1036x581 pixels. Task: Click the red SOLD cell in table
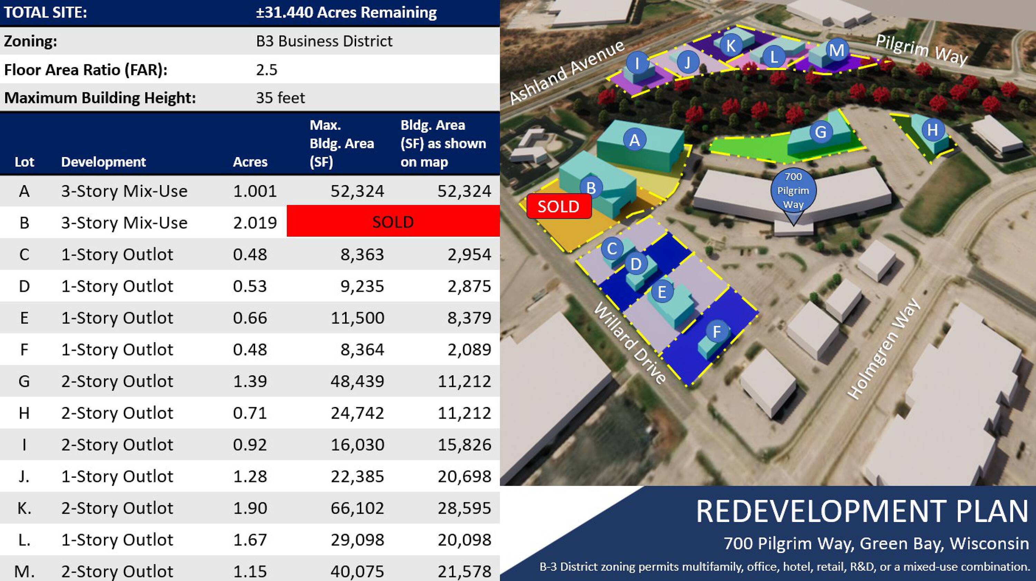393,222
